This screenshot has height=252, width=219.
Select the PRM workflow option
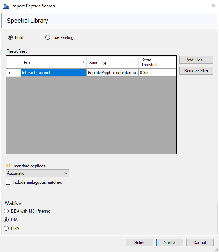(x=6, y=228)
